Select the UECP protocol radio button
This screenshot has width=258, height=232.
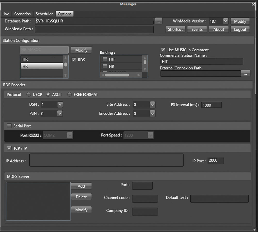29,94
